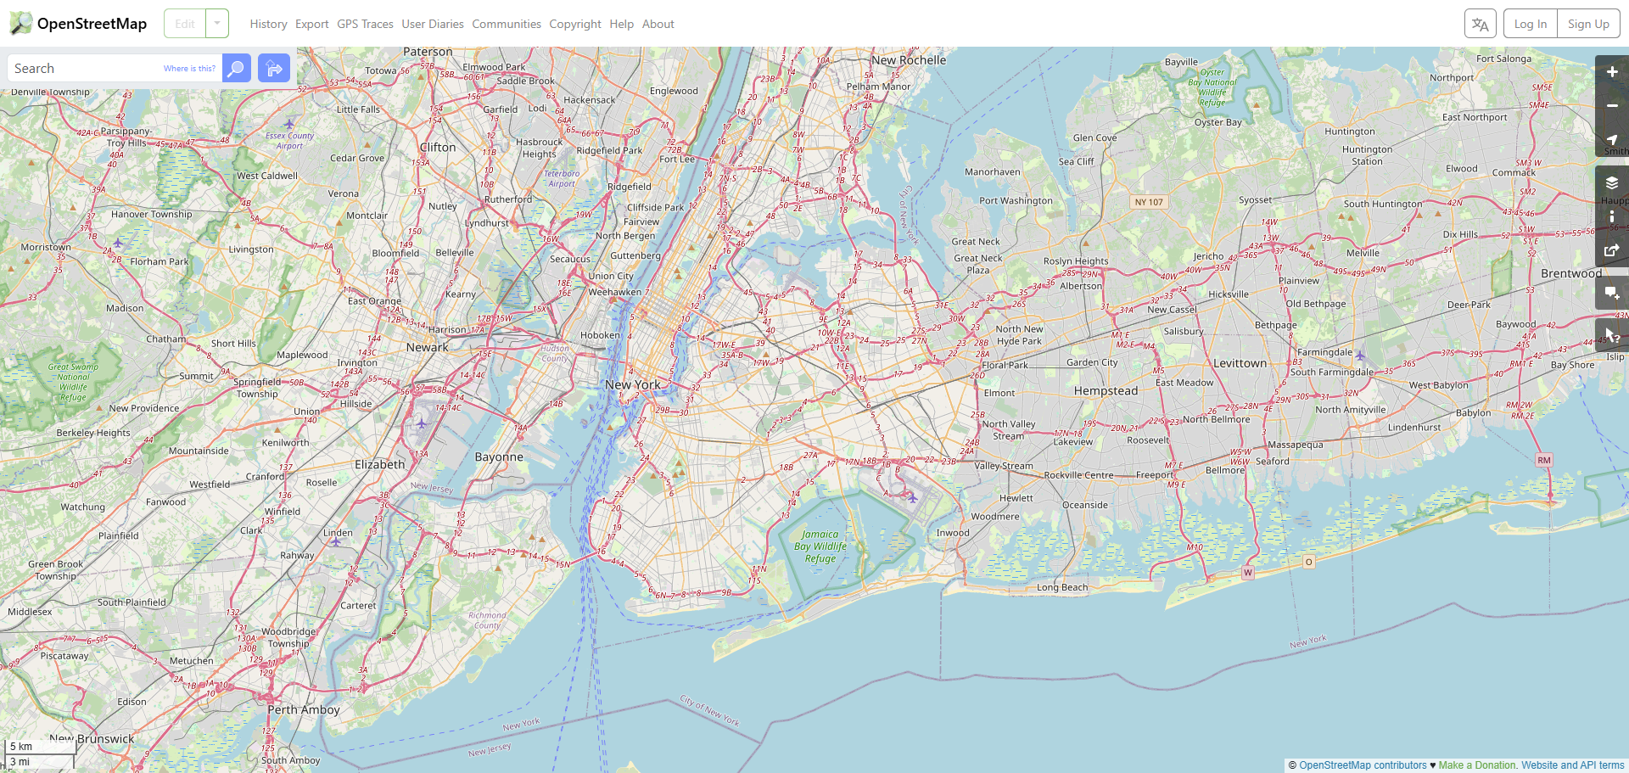Expand the Edit dropdown arrow
Image resolution: width=1629 pixels, height=773 pixels.
[x=217, y=24]
